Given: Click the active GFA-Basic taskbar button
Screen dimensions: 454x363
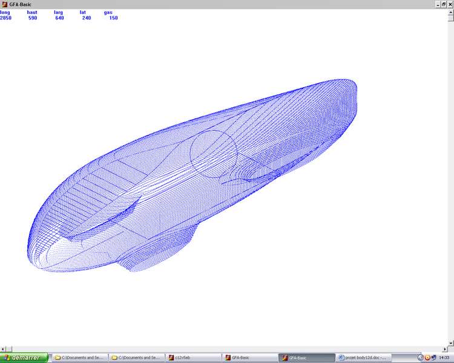Looking at the screenshot, I should click(307, 358).
